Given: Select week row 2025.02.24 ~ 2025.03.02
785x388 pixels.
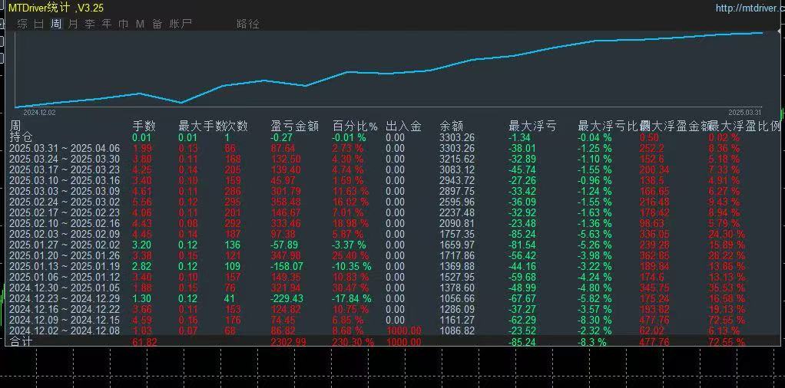Looking at the screenshot, I should (65, 202).
